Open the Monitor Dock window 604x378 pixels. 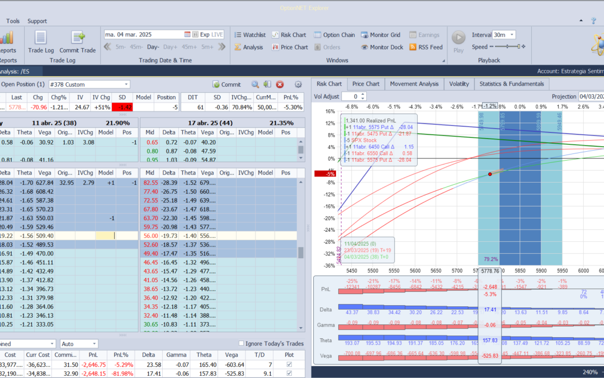coord(382,47)
